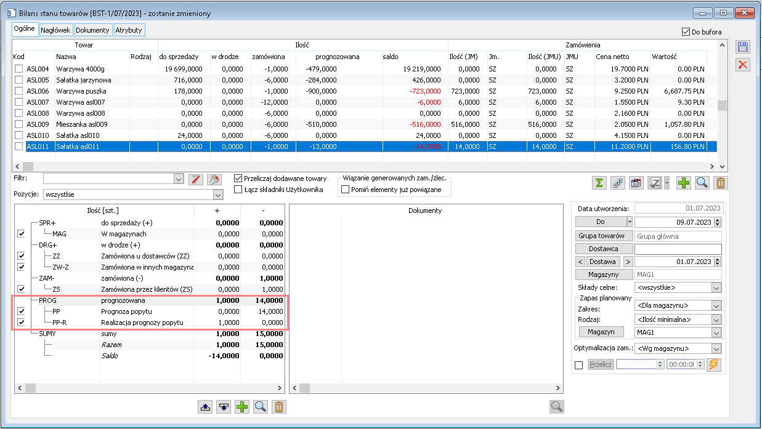Click the orange lightning bolt icon
Viewport: 762px width, 429px height.
click(x=713, y=364)
